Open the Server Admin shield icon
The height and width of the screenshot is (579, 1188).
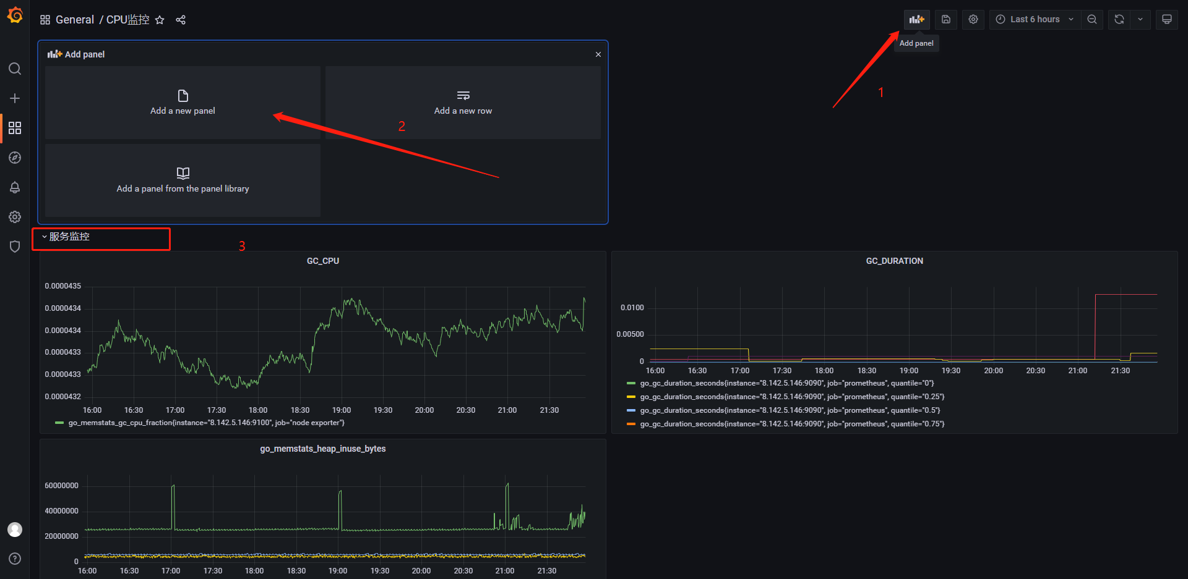(x=15, y=247)
